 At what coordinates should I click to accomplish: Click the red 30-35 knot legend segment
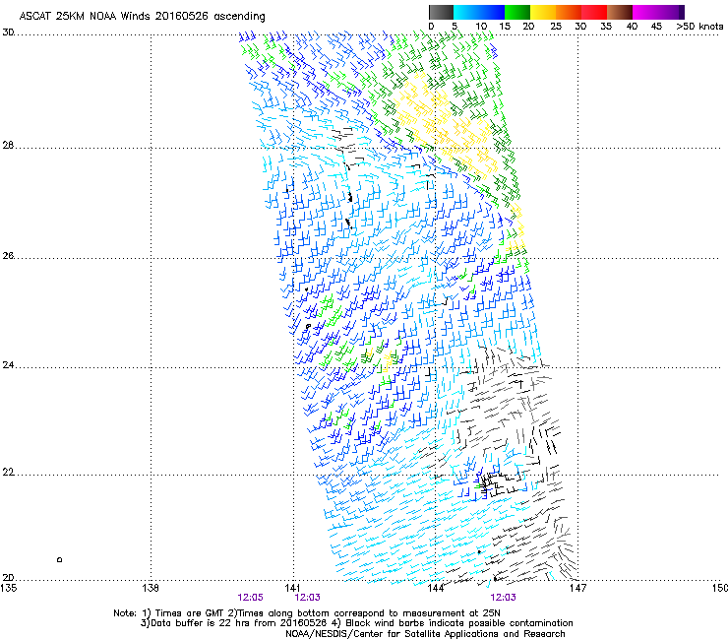pos(594,12)
